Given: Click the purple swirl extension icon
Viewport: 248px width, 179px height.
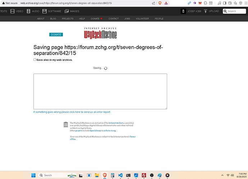Looking at the screenshot, I should pyautogui.click(x=195, y=3).
